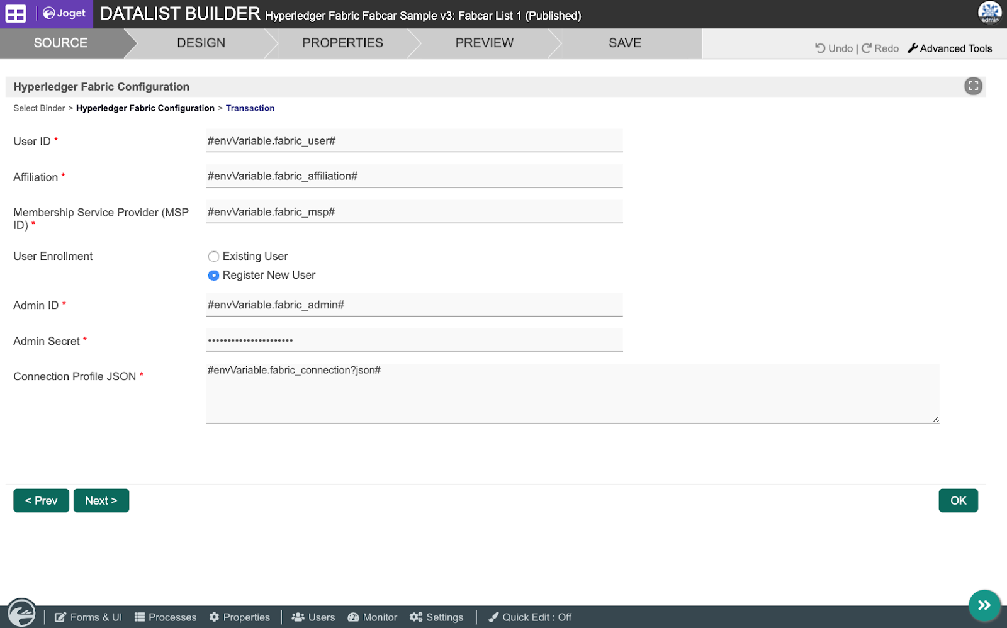Open Forms & UI in the bottom bar
The width and height of the screenshot is (1007, 628).
tap(89, 617)
